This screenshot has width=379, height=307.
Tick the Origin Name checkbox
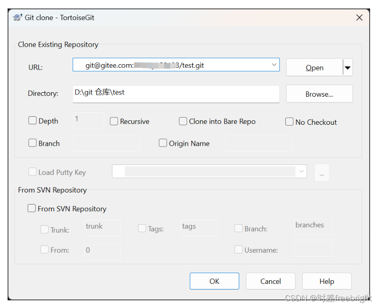pos(163,143)
